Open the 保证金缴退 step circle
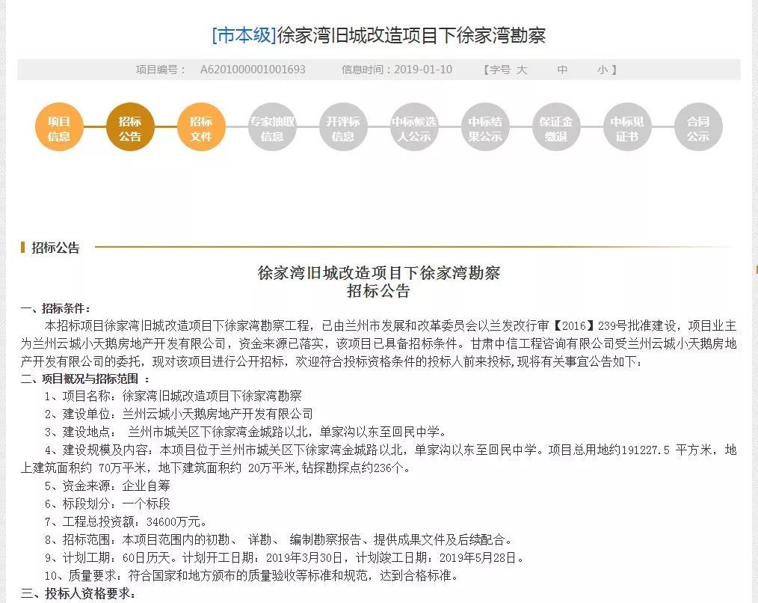 point(556,129)
